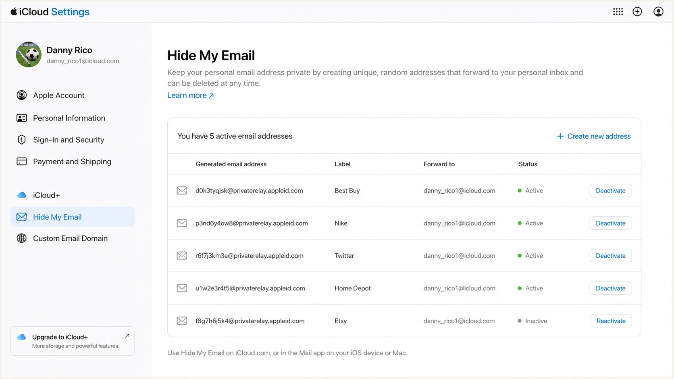Viewport: 674px width, 379px height.
Task: Click danny_rico1@icloud.com under Danny Rico
Action: click(83, 61)
